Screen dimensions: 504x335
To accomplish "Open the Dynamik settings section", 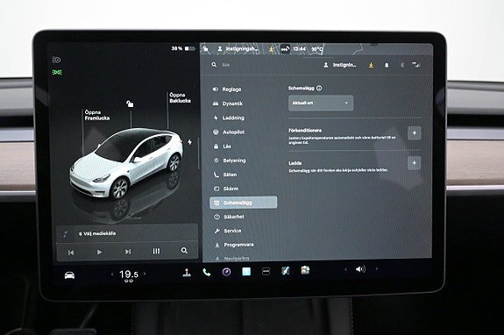I will [228, 103].
